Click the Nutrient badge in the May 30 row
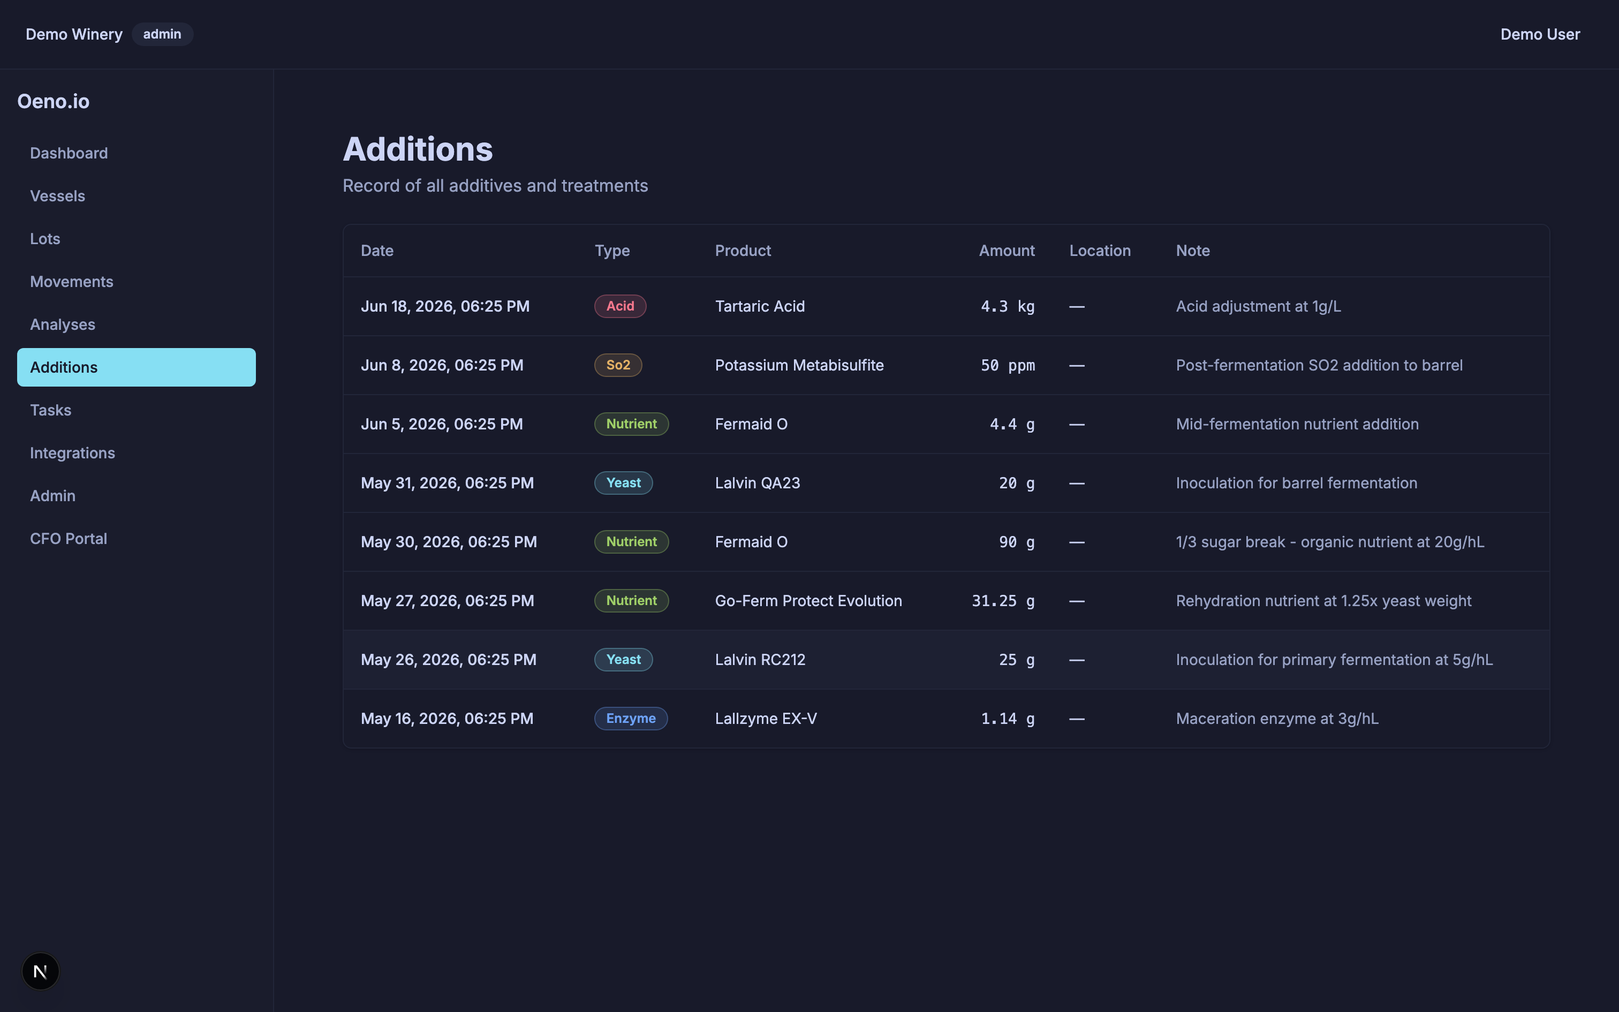 (x=631, y=541)
